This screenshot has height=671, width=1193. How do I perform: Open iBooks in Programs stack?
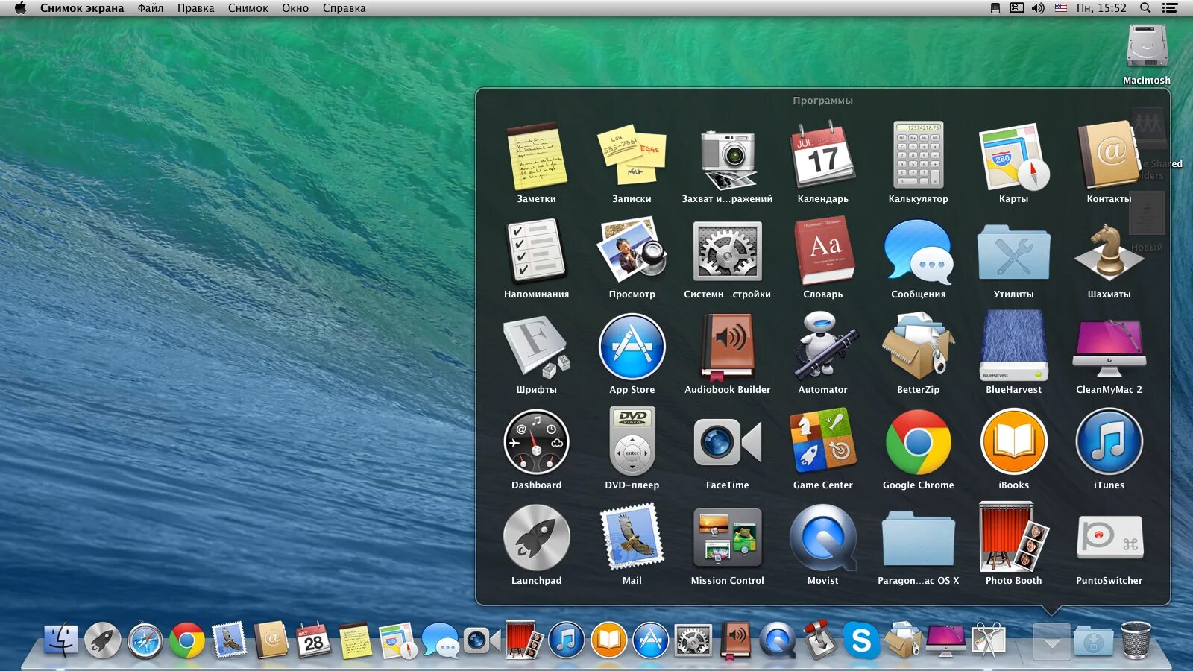coord(1013,442)
